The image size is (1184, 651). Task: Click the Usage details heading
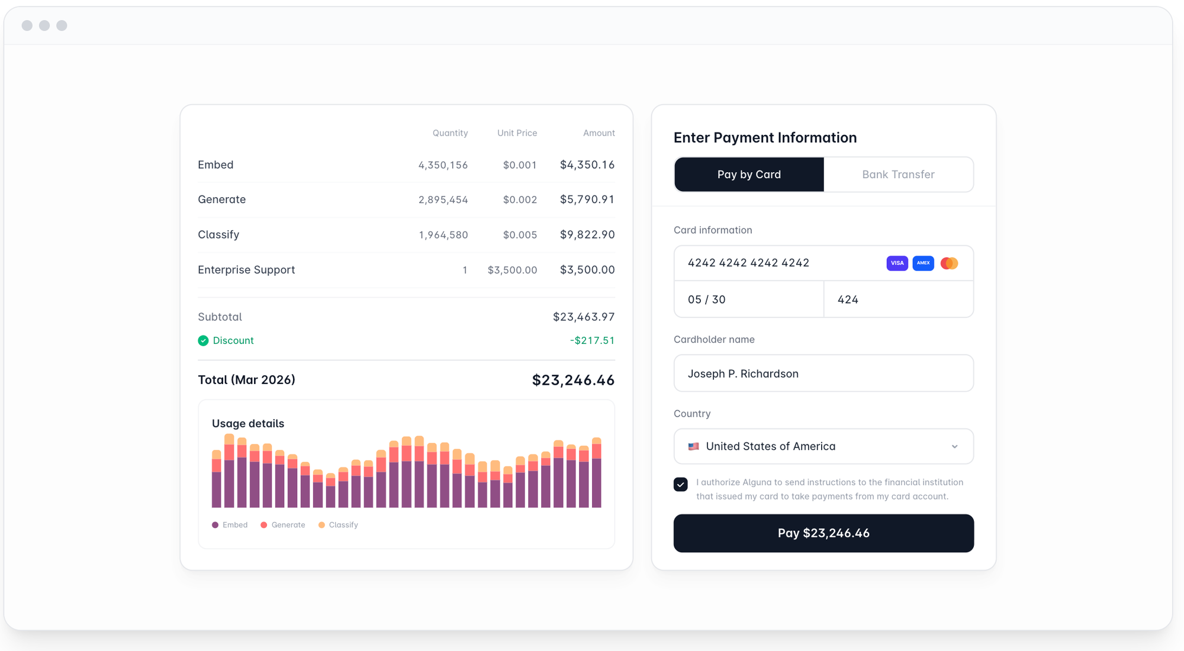click(x=248, y=424)
